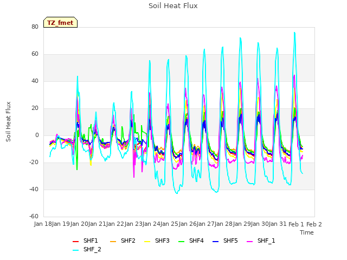Click the red SHF1 legend marker
The width and height of the screenshot is (347, 260).
(76, 242)
